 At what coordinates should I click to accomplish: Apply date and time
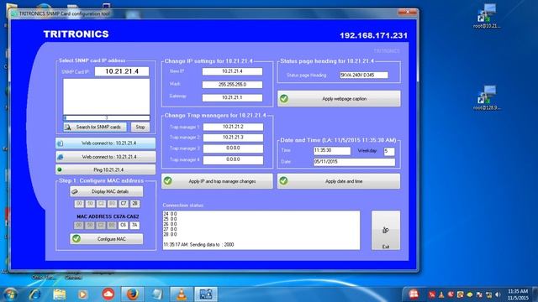coord(339,181)
